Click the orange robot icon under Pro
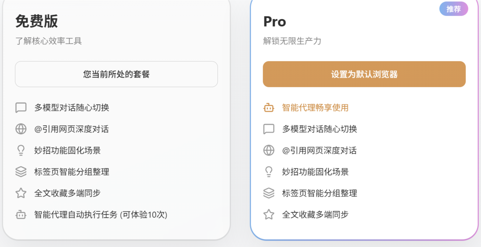Screen dimensions: 481x247 point(269,108)
